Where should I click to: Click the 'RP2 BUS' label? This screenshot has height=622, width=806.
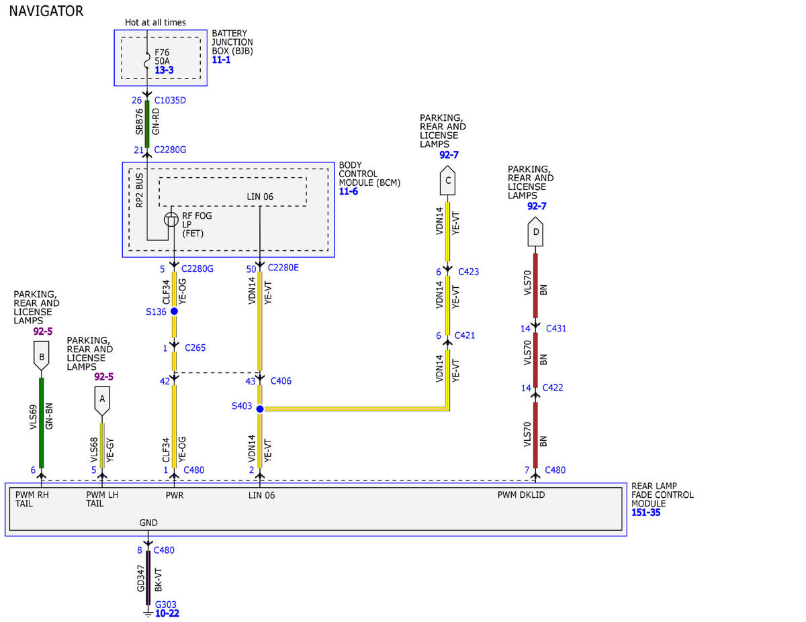click(x=139, y=189)
